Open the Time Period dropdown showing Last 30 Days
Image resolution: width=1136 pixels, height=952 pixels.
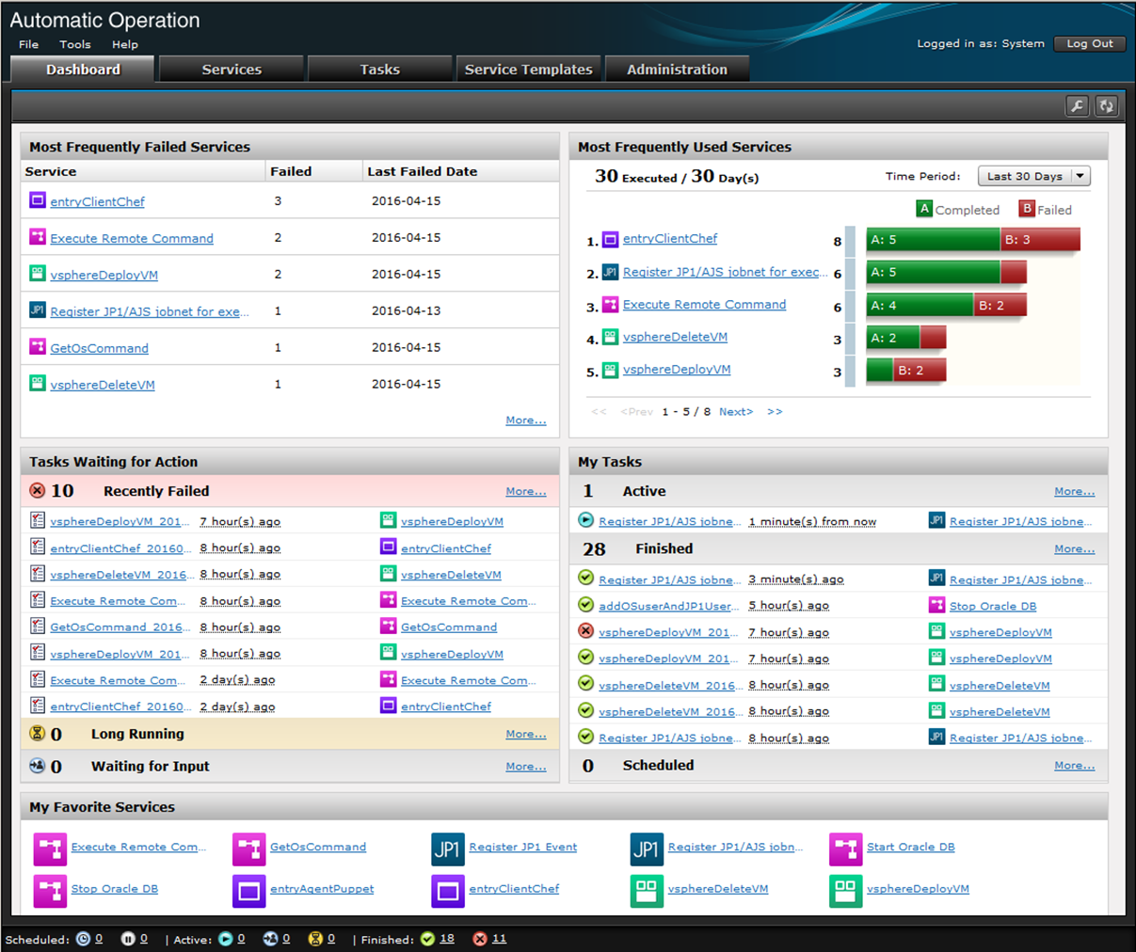coord(1034,176)
